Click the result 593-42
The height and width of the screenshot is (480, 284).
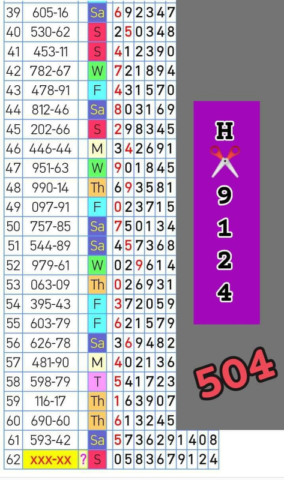tap(50, 440)
